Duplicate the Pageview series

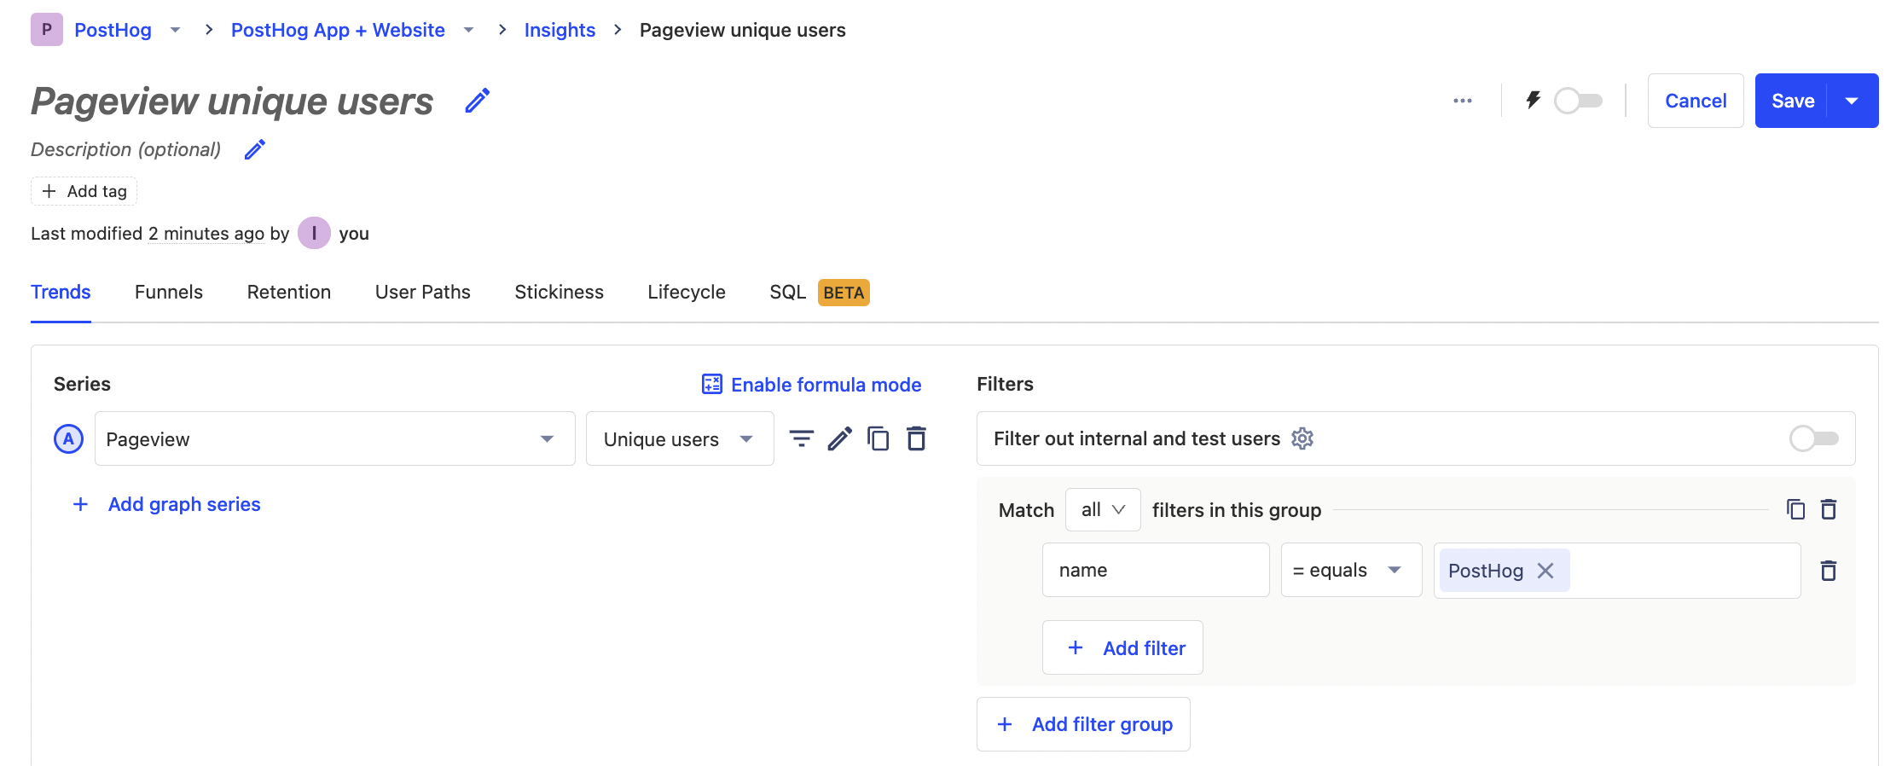[x=878, y=438]
